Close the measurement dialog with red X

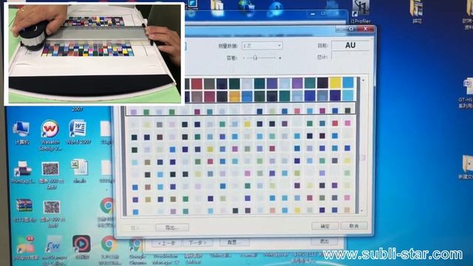coord(365,29)
